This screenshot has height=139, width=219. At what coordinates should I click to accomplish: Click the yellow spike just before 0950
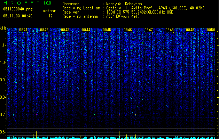click(211, 136)
